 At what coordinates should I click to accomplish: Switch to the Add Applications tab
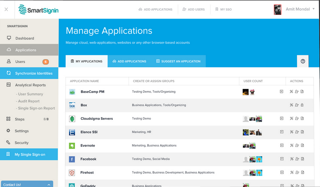coord(129,61)
